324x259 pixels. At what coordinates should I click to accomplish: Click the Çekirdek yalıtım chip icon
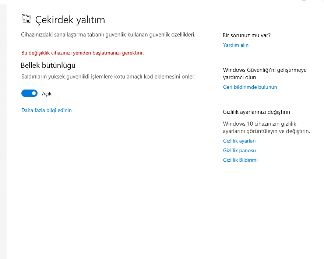pyautogui.click(x=26, y=19)
